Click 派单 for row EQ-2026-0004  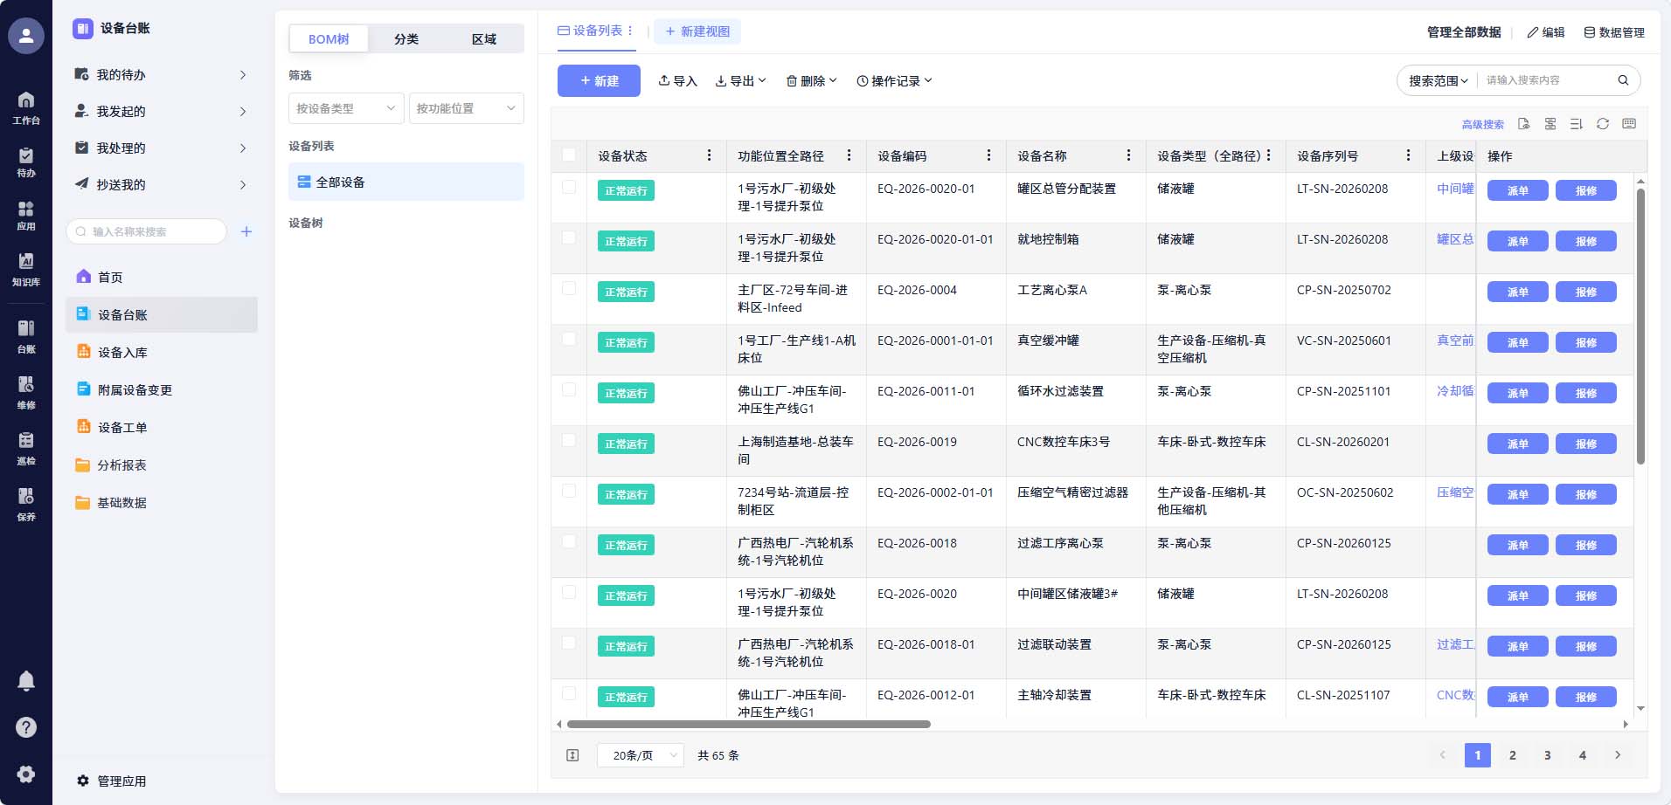(1518, 292)
